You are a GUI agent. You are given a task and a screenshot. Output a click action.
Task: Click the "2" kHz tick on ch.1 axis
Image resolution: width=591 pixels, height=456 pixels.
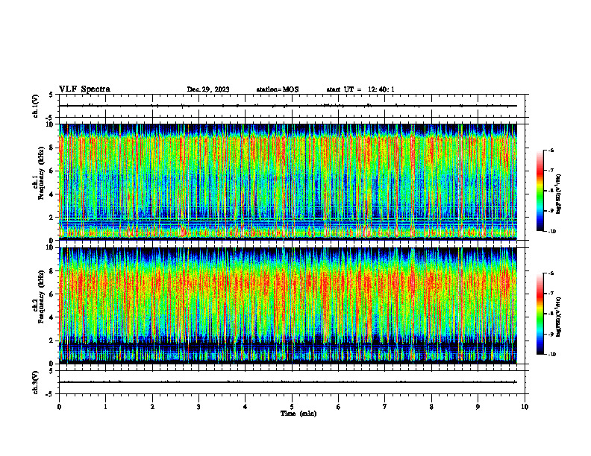point(52,218)
